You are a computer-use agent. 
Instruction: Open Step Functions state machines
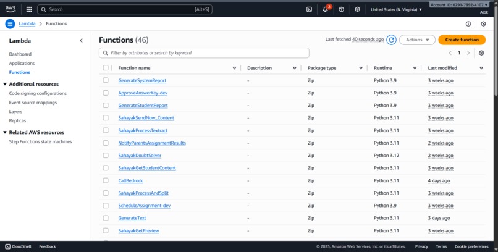(40, 141)
